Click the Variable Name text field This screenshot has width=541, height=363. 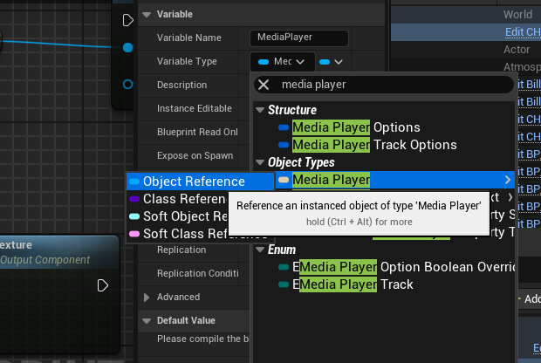(x=298, y=38)
